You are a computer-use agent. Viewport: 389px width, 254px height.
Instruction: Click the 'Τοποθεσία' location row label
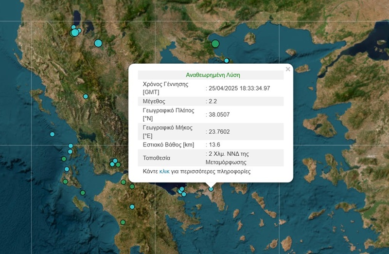(157, 158)
